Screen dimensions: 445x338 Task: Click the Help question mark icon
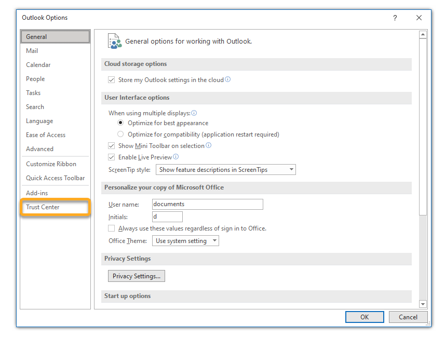coord(395,18)
